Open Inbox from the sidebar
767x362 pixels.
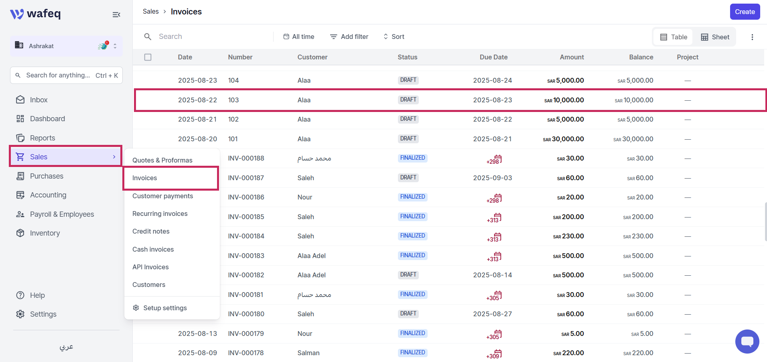(39, 100)
